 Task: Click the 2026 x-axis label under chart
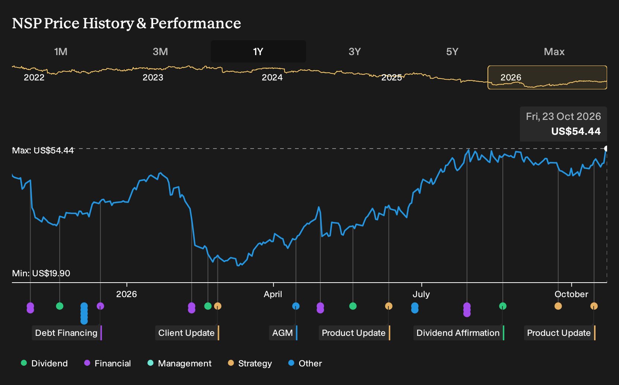pyautogui.click(x=127, y=294)
